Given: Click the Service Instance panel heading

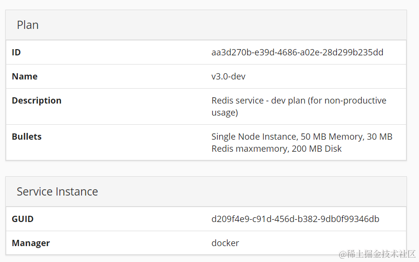Looking at the screenshot, I should coord(57,192).
